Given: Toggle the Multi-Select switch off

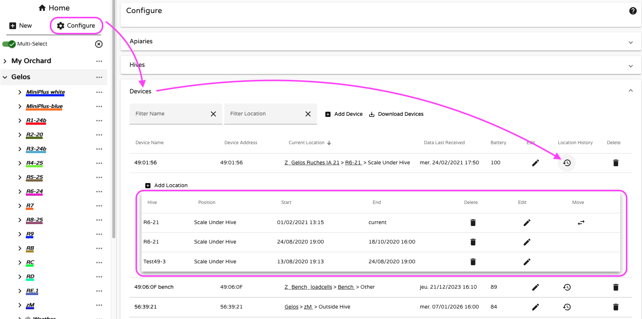Looking at the screenshot, I should (9, 44).
